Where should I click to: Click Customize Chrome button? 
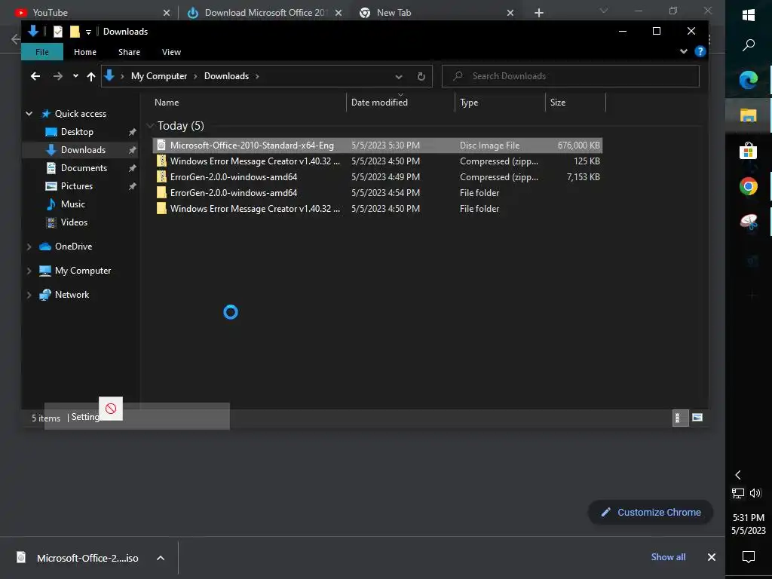pyautogui.click(x=651, y=512)
